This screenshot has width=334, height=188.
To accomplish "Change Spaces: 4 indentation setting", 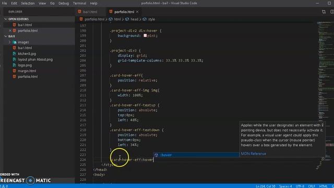I will (x=285, y=186).
